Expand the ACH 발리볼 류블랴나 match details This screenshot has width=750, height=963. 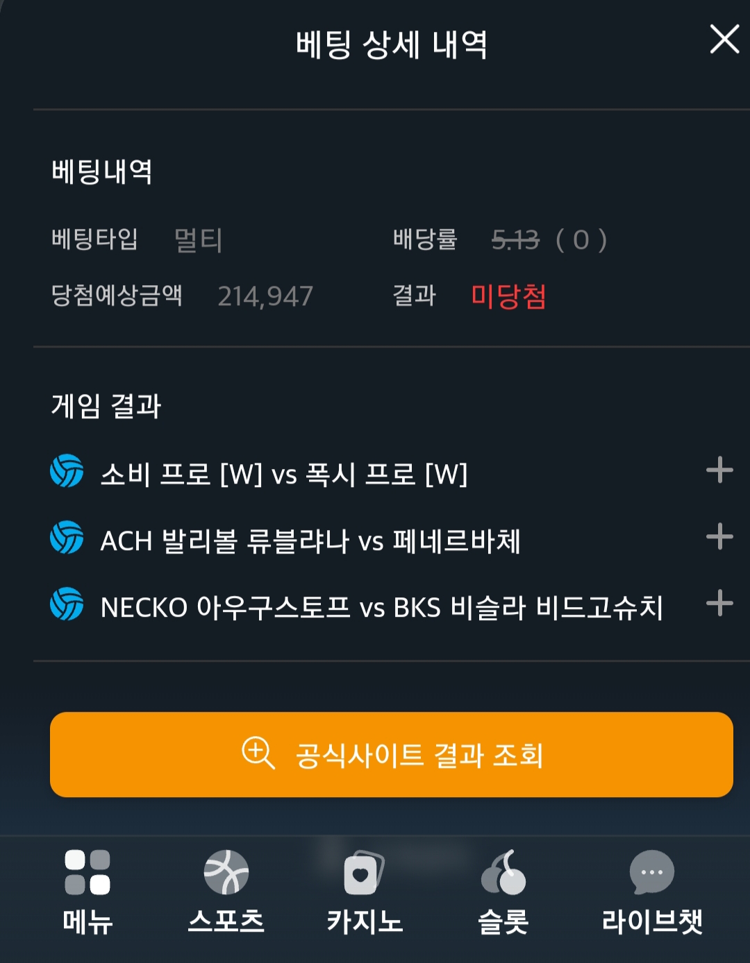[x=719, y=536]
